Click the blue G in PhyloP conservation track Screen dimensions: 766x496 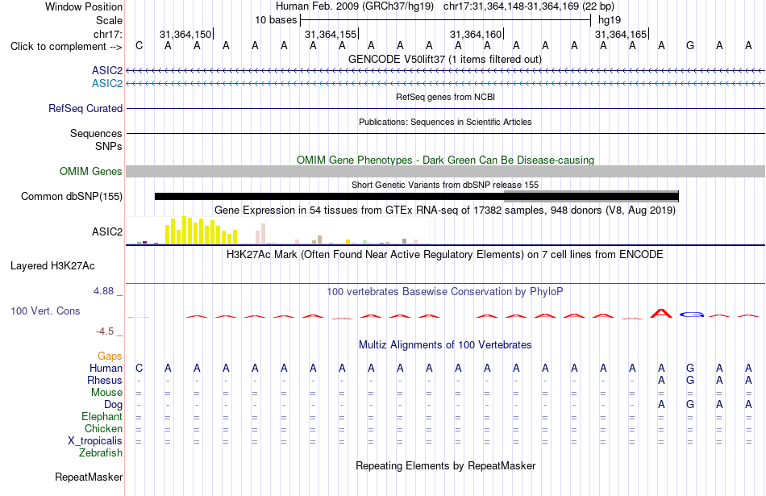[x=690, y=315]
